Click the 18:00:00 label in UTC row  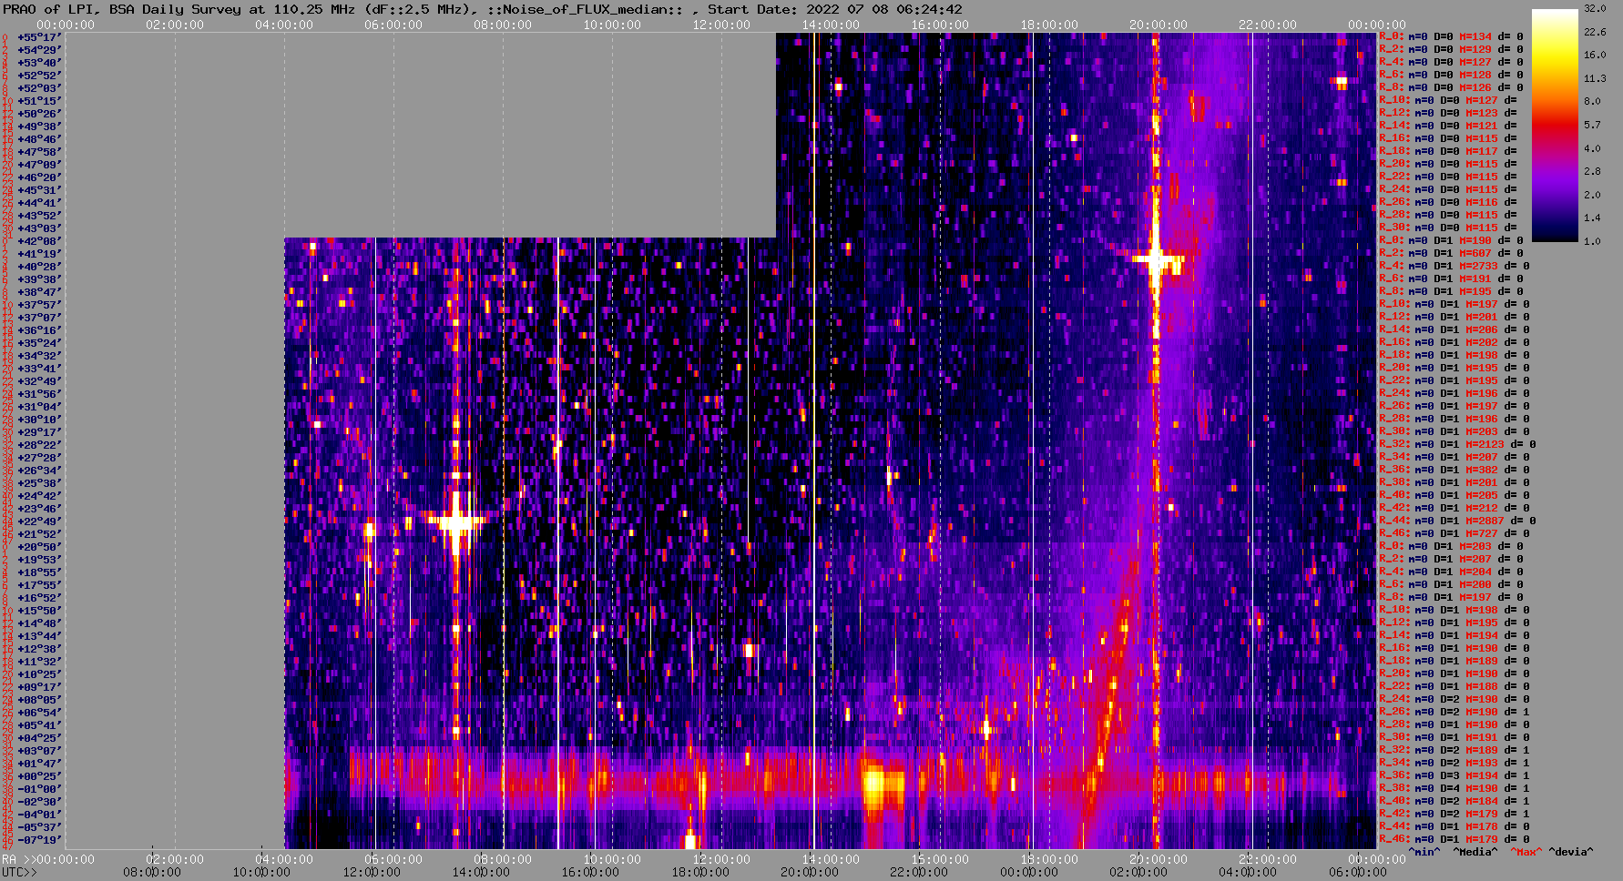[699, 872]
